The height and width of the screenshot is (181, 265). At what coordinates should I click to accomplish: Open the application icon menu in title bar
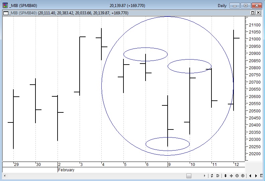tap(5, 5)
